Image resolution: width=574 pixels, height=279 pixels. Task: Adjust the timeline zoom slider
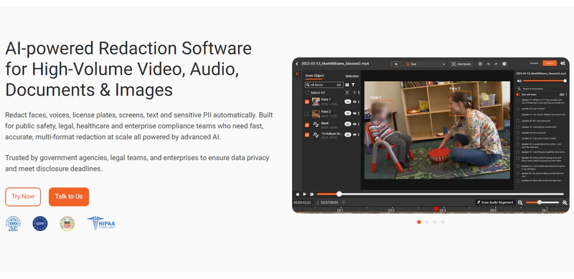[542, 202]
